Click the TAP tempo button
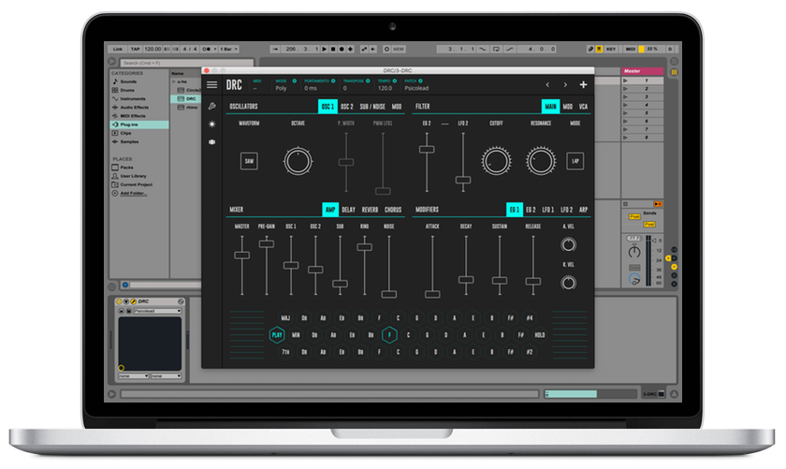 136,50
